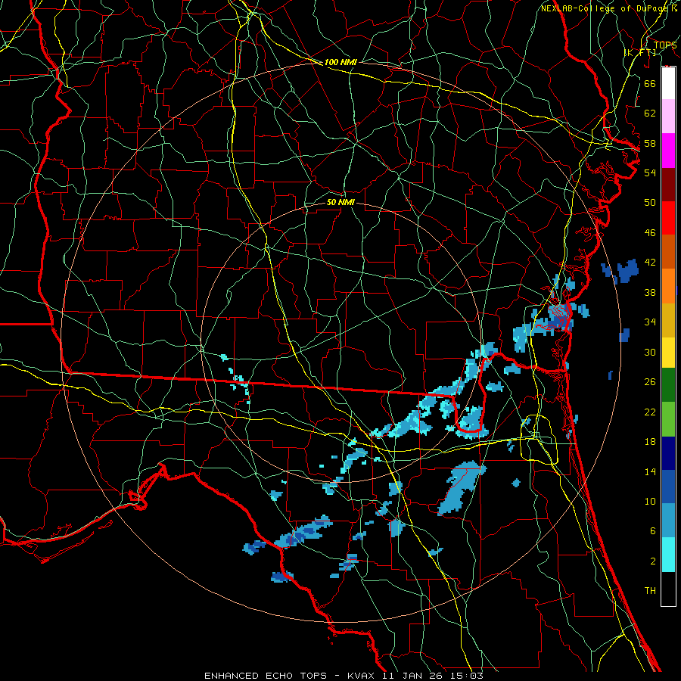Click the 42 value in the legend
The width and height of the screenshot is (681, 681).
click(x=650, y=263)
